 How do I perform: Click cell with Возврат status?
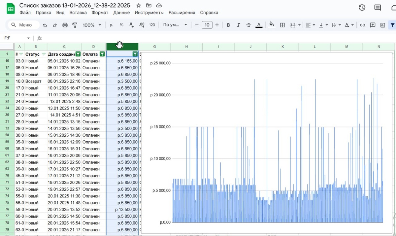36,81
